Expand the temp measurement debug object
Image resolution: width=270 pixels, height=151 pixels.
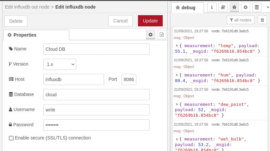click(x=177, y=46)
